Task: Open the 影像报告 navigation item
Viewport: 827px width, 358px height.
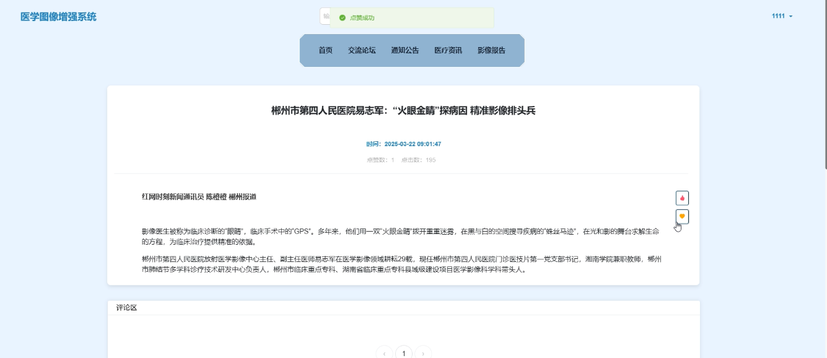Action: tap(491, 50)
